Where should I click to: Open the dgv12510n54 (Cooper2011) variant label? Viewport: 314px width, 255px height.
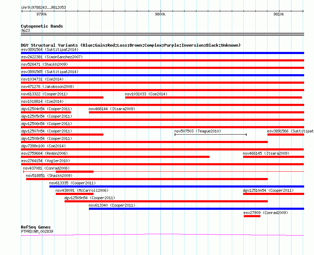pyautogui.click(x=268, y=190)
